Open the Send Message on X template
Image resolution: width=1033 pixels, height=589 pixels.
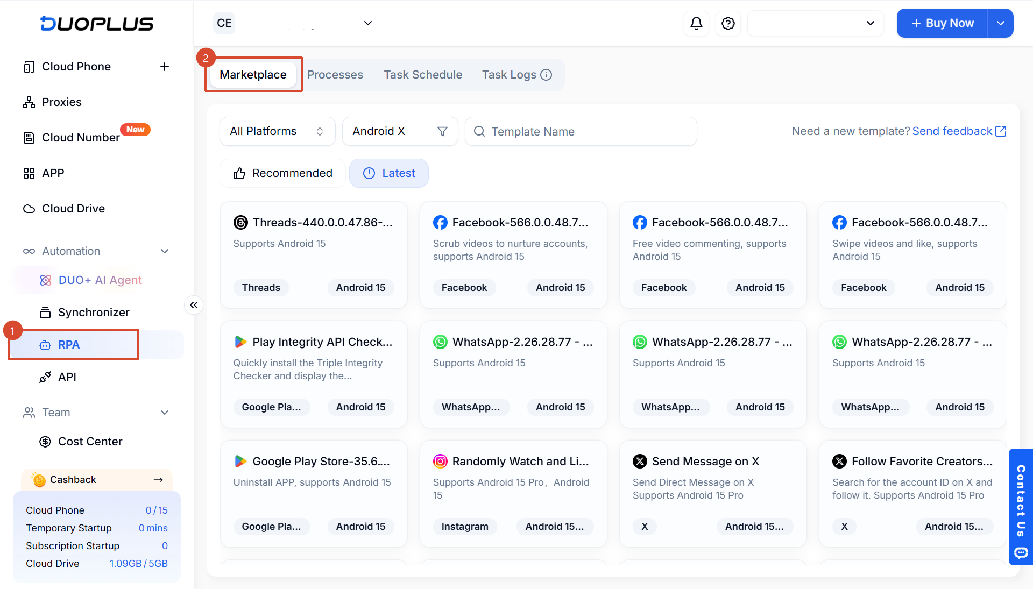713,494
